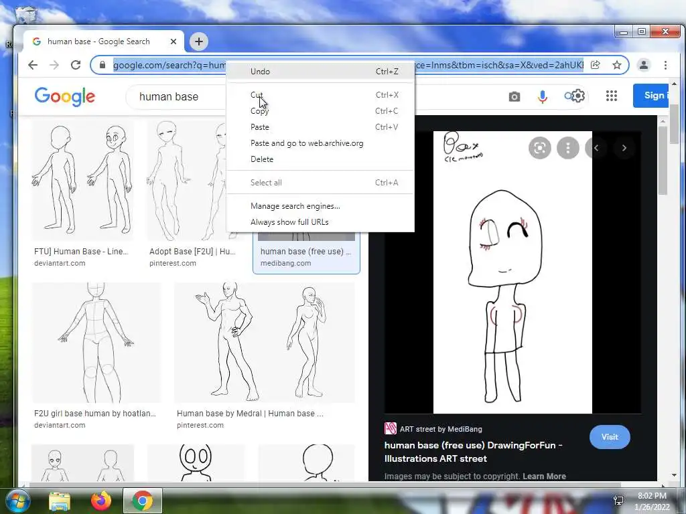686x514 pixels.
Task: Open a new tab with plus button
Action: (198, 41)
